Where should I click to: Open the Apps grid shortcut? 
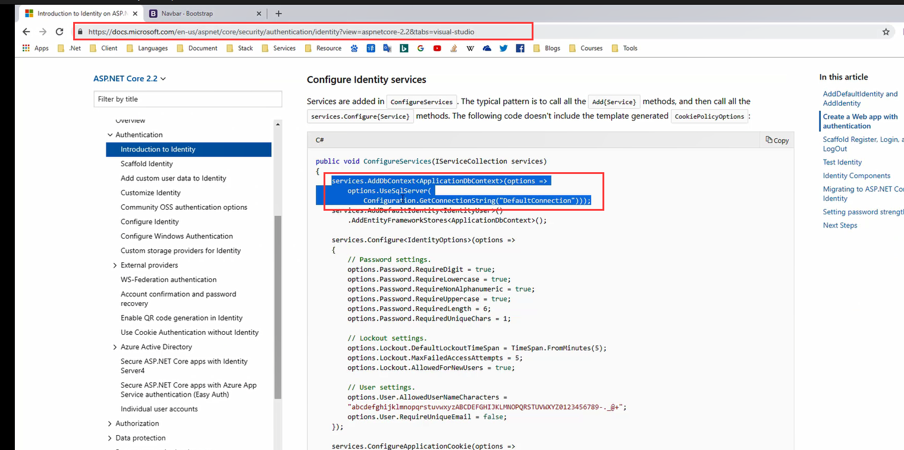36,48
